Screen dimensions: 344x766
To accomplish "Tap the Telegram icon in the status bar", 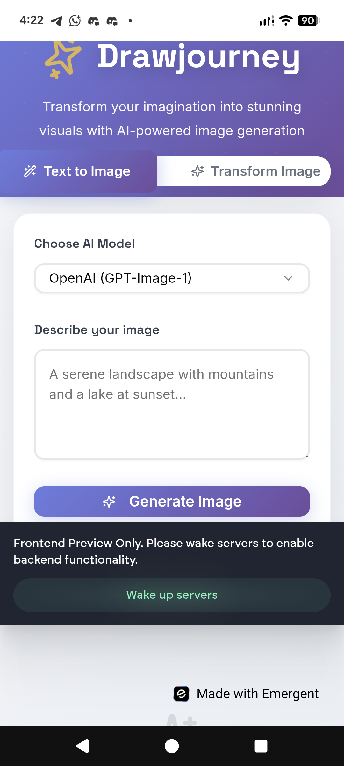I will (56, 20).
